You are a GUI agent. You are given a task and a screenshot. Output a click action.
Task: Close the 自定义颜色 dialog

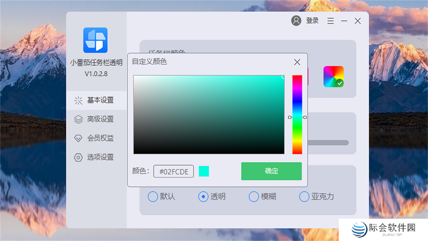tap(297, 62)
